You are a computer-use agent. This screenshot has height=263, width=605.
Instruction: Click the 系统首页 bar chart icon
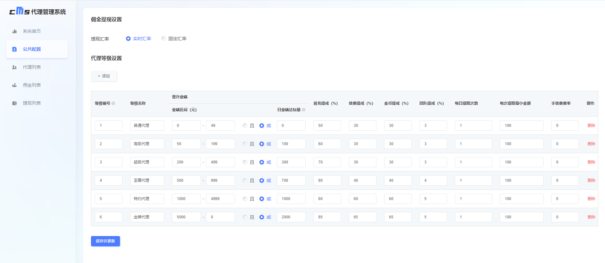[14, 31]
